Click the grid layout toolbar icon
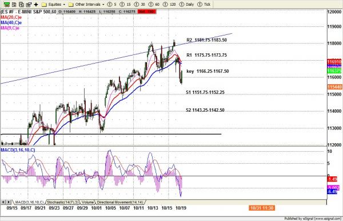Viewport: 343px width, 221px height. 14,5
